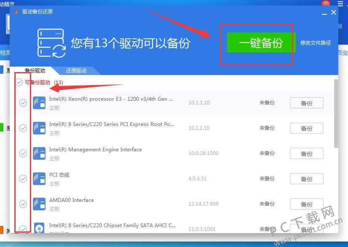Click 备份 button for the PCI 总线 driver
The image size is (348, 247).
point(306,179)
